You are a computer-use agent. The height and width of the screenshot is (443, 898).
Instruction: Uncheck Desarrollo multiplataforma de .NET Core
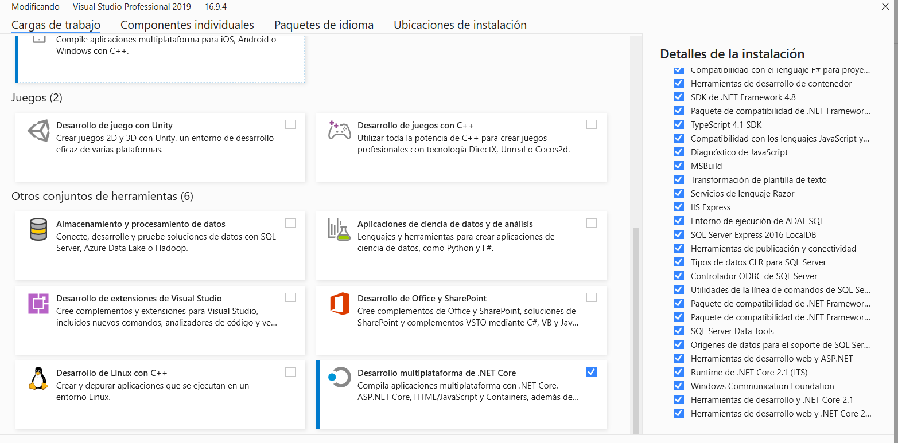592,372
